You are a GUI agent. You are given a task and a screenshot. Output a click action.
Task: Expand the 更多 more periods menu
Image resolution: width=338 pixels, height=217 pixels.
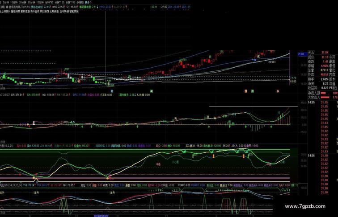88,2
